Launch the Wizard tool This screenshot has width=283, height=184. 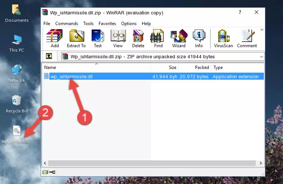coord(179,38)
